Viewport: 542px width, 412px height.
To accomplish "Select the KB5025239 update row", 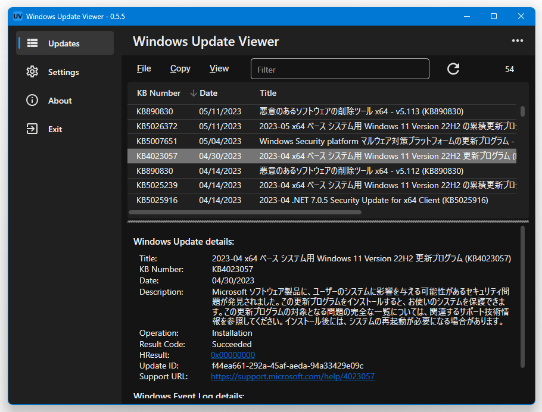I will (x=322, y=186).
